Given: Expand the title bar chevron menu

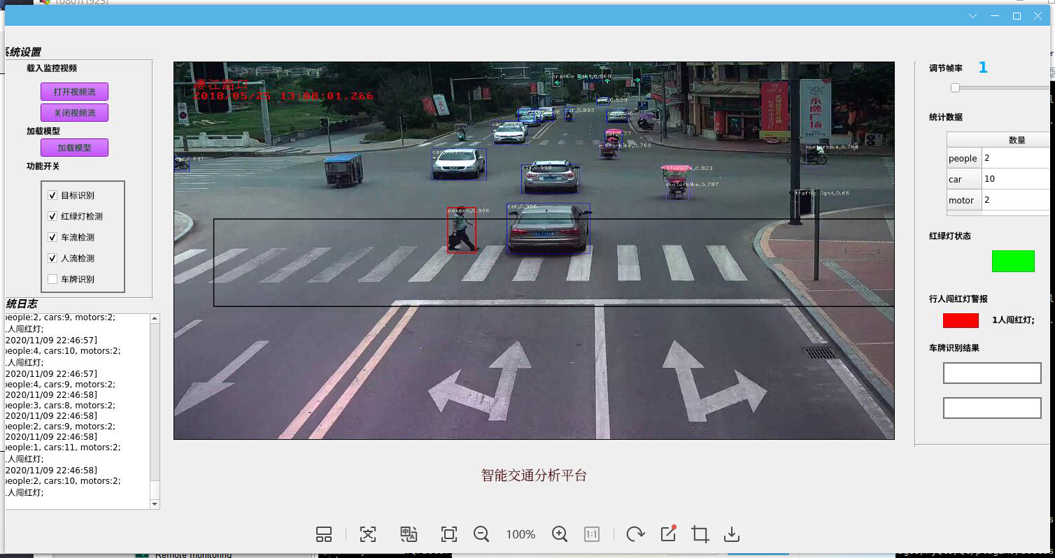Looking at the screenshot, I should click(x=973, y=15).
